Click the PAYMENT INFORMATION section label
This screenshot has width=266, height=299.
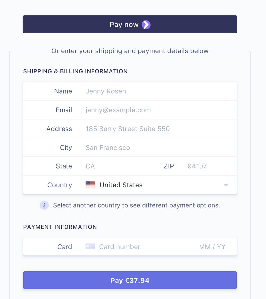click(60, 227)
